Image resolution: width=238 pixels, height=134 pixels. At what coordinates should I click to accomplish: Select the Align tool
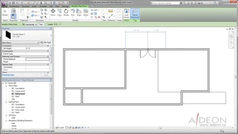[79, 12]
